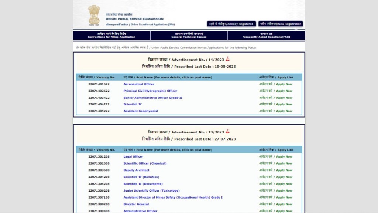The width and height of the screenshot is (378, 213).
Task: Click the UPSC national emblem logo
Action: [94, 15]
